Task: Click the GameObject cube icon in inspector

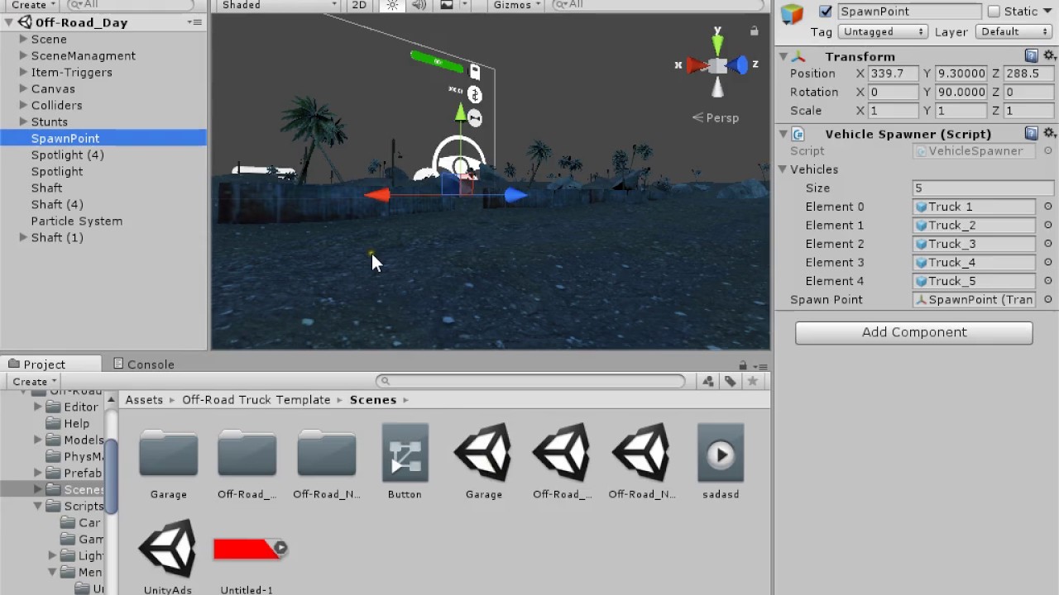Action: [793, 14]
